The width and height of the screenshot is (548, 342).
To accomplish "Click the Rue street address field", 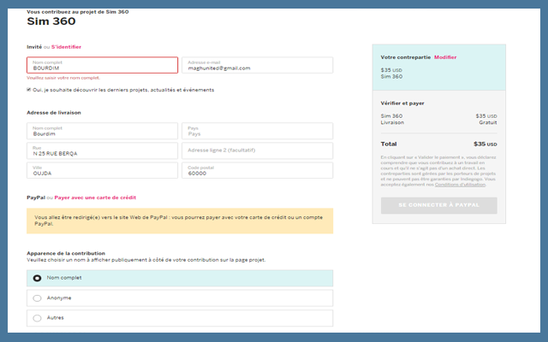I will coord(102,150).
